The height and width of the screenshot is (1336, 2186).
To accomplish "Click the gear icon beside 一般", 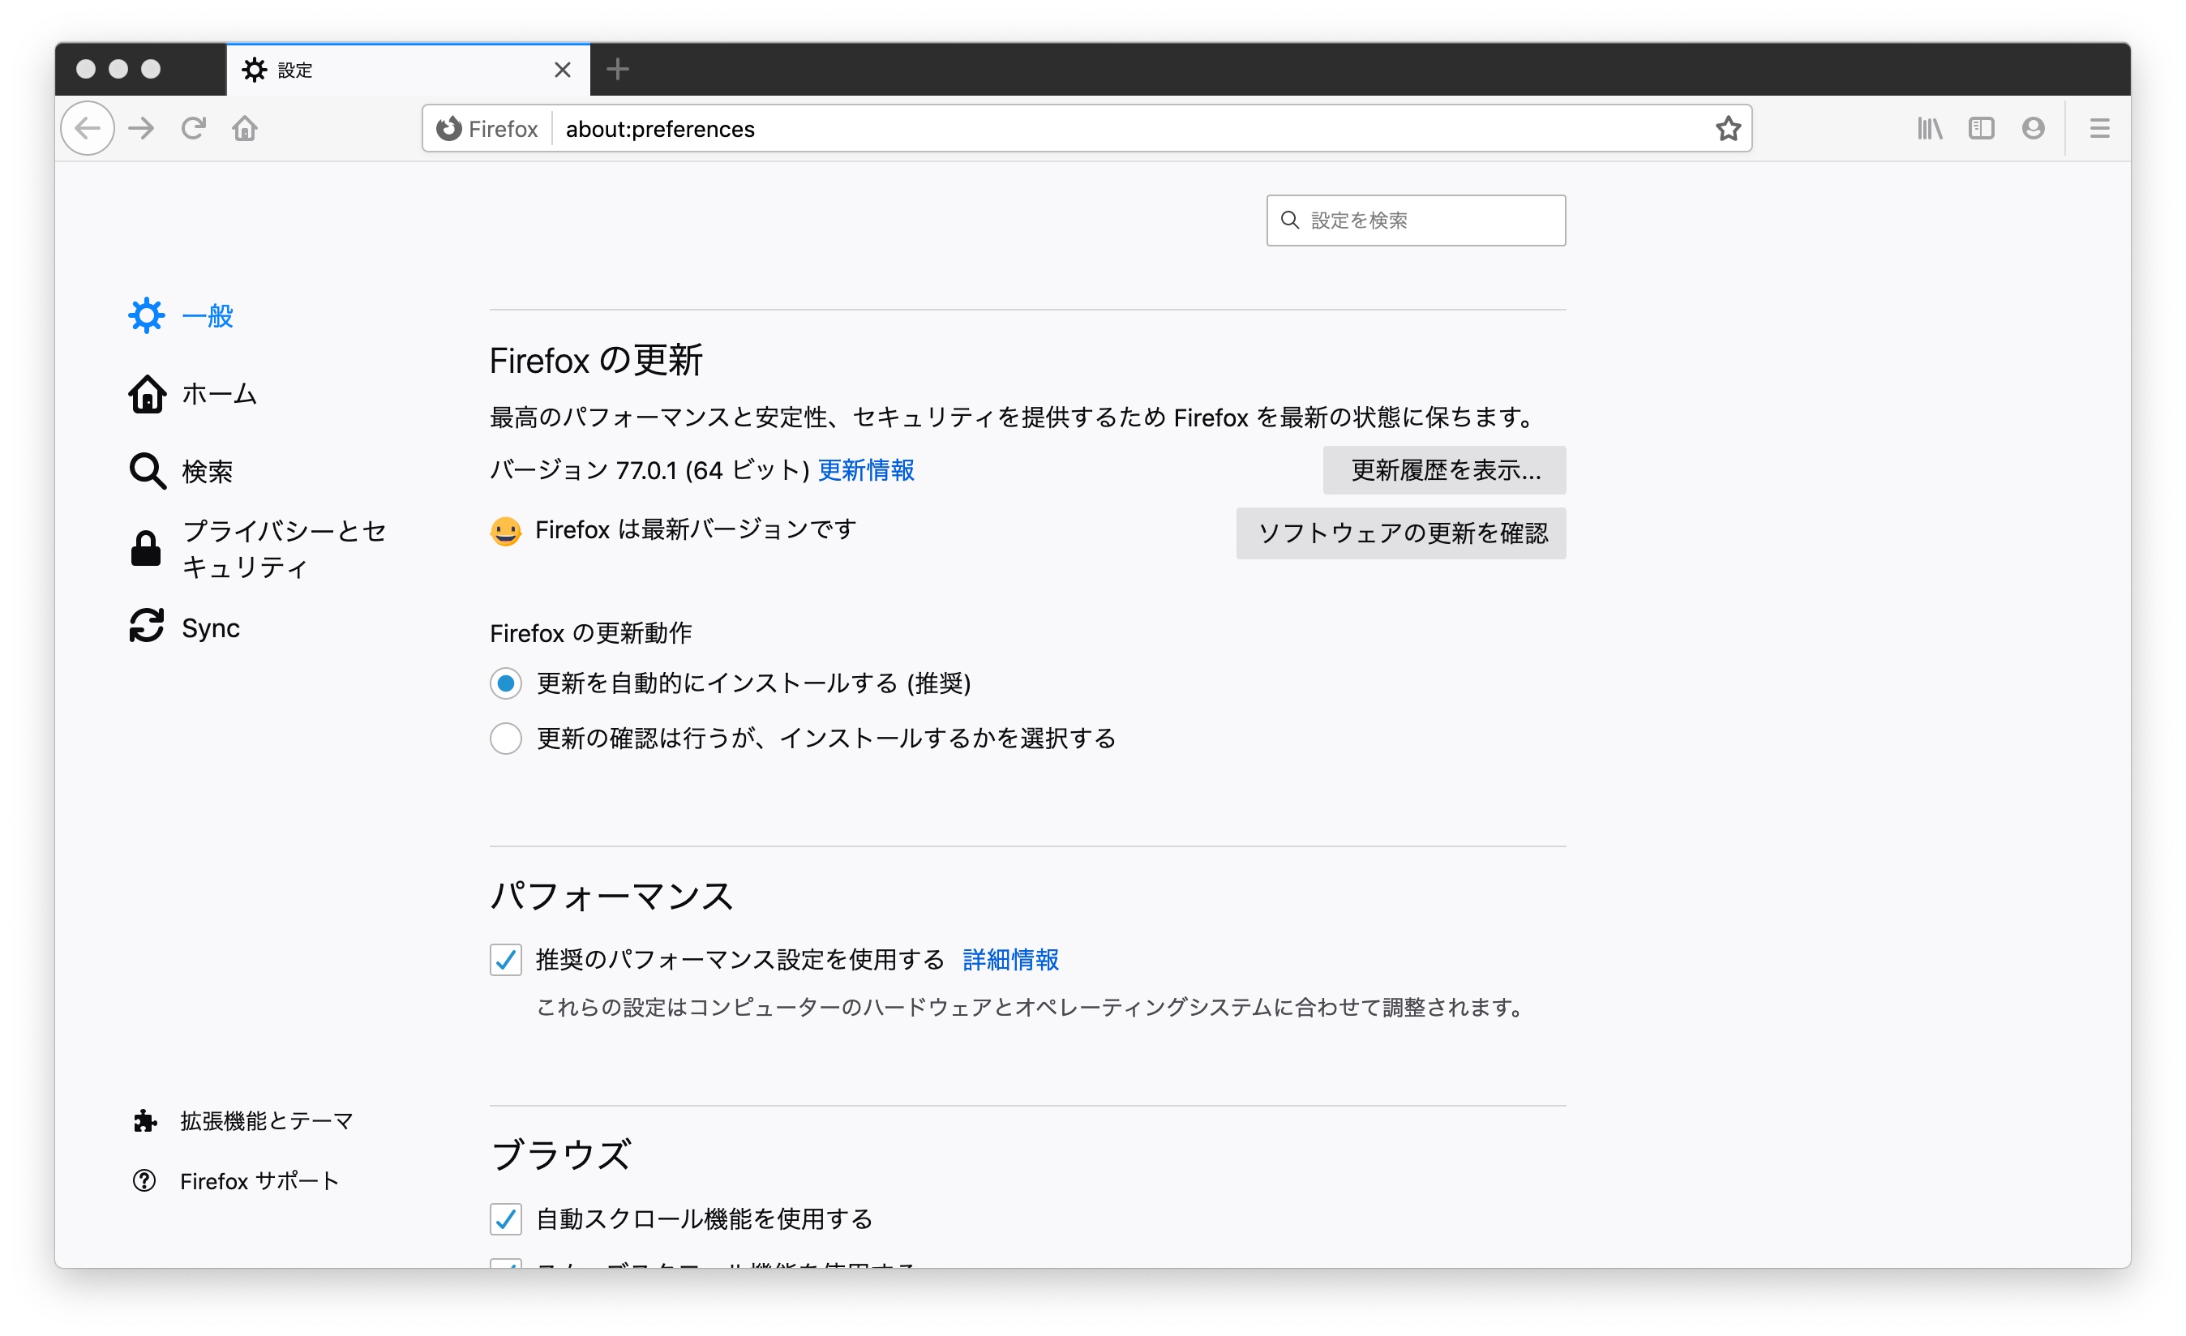I will 147,316.
